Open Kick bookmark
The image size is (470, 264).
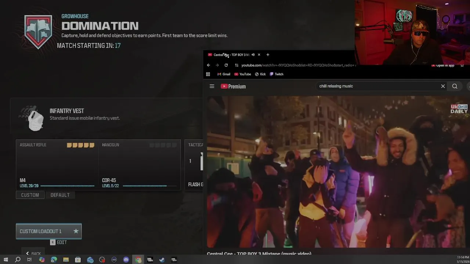[260, 74]
